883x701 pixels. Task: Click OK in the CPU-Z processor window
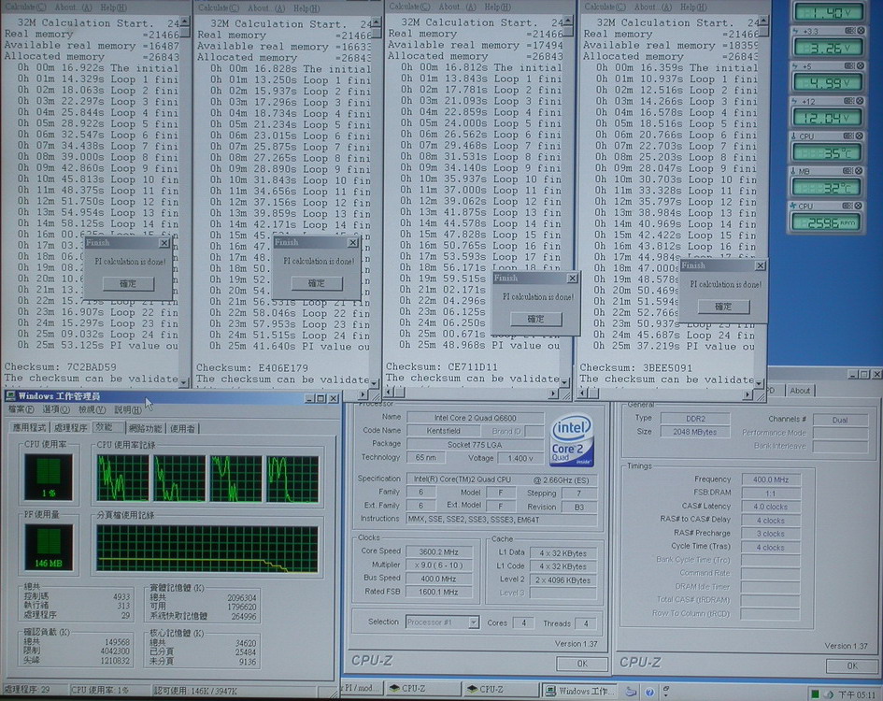point(582,664)
